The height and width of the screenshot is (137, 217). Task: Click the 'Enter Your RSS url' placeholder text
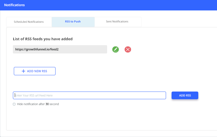36,96
